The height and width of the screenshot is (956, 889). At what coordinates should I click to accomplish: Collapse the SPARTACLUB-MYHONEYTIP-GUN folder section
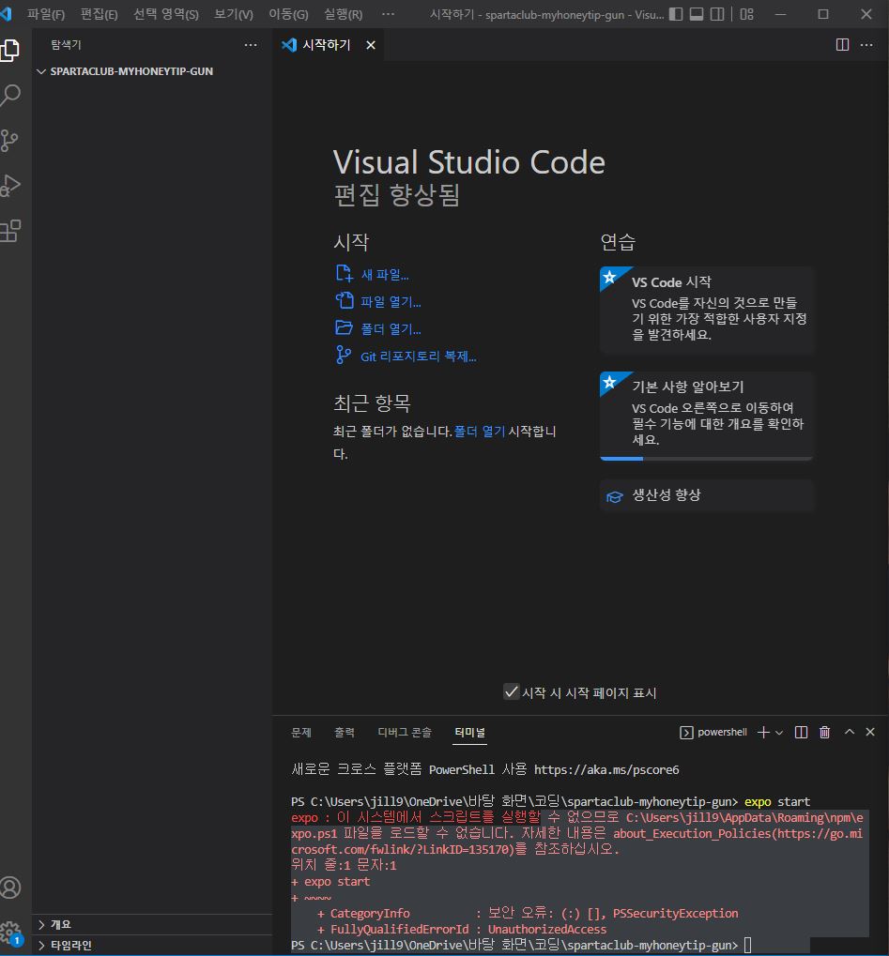pyautogui.click(x=152, y=71)
